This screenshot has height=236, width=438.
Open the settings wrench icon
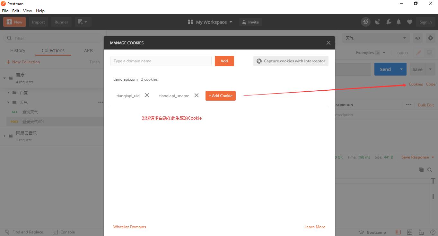pyautogui.click(x=389, y=22)
